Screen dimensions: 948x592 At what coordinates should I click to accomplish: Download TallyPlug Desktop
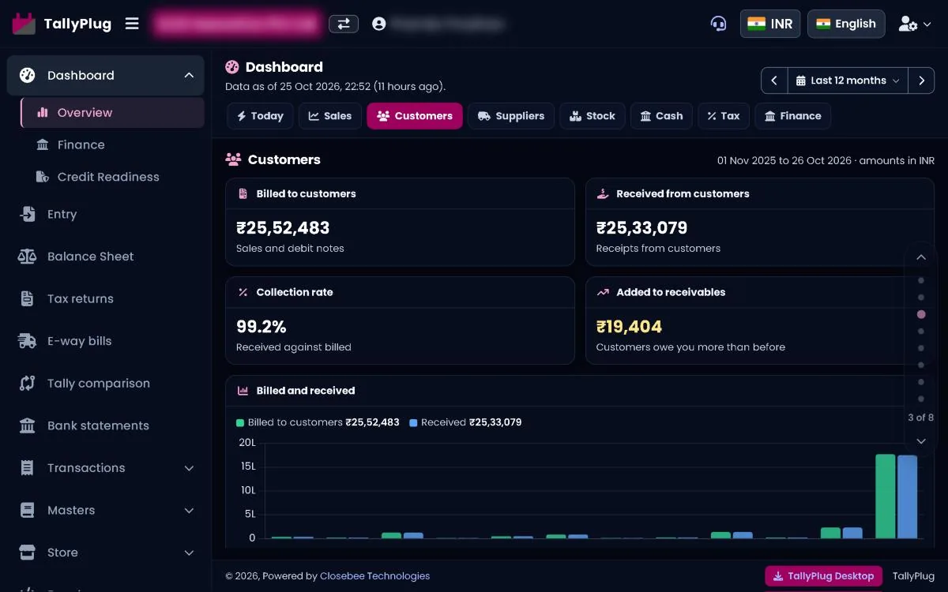[x=824, y=576]
